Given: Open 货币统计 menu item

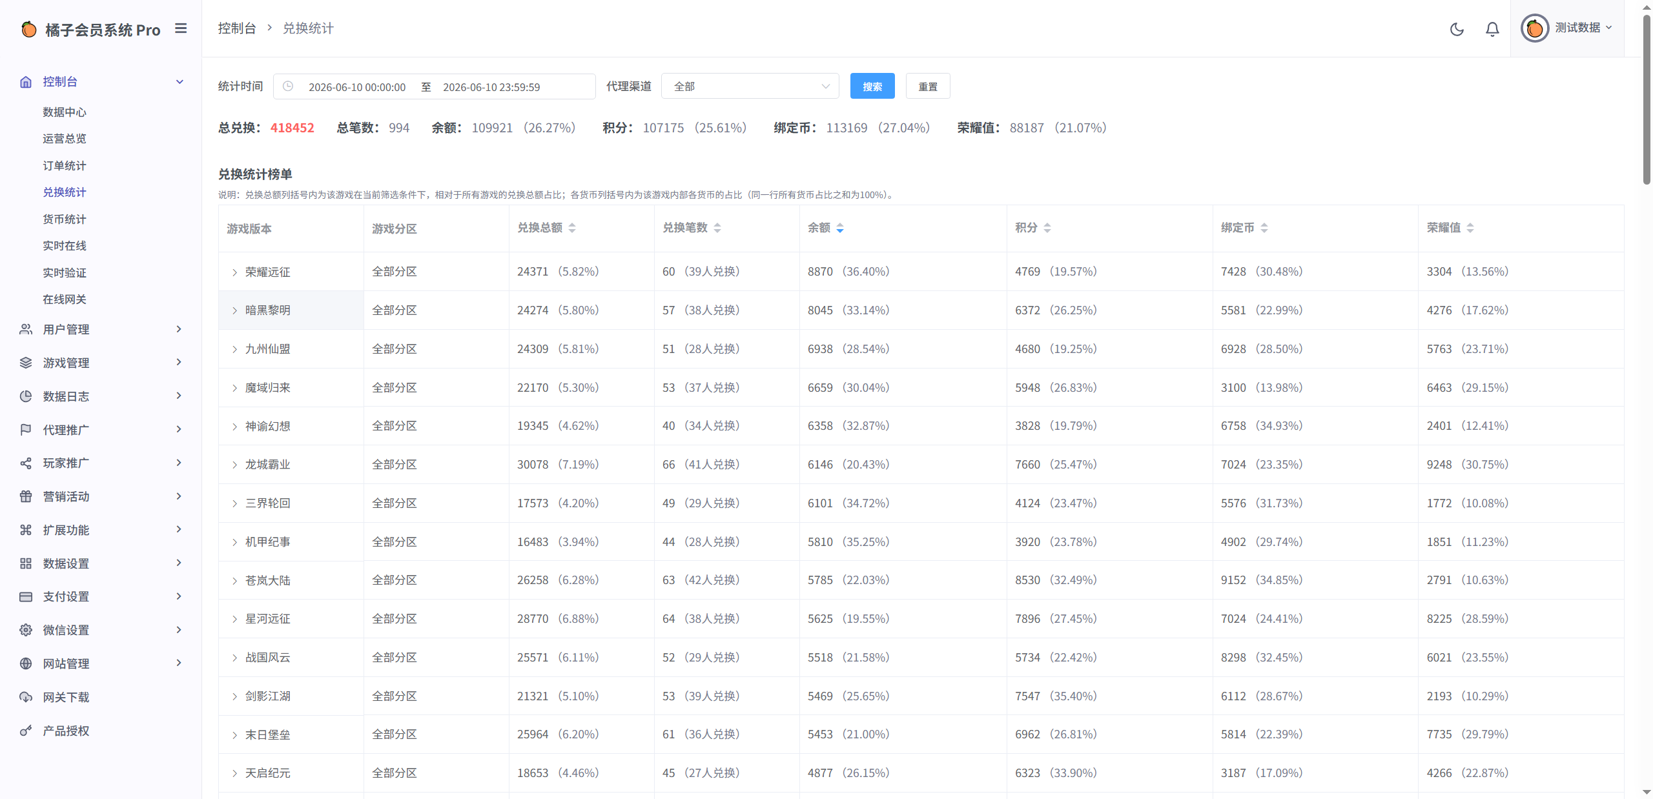Looking at the screenshot, I should (x=65, y=219).
